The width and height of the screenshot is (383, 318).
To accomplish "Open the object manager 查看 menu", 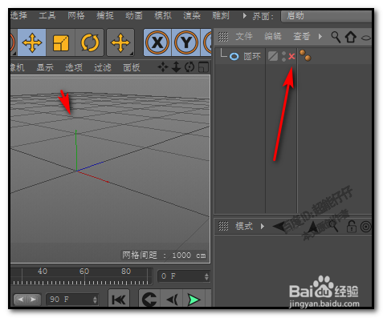I will pyautogui.click(x=301, y=36).
